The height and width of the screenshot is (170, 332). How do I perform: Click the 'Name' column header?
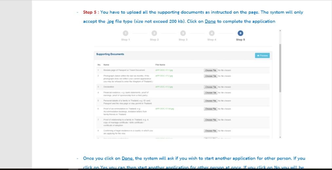106,65
